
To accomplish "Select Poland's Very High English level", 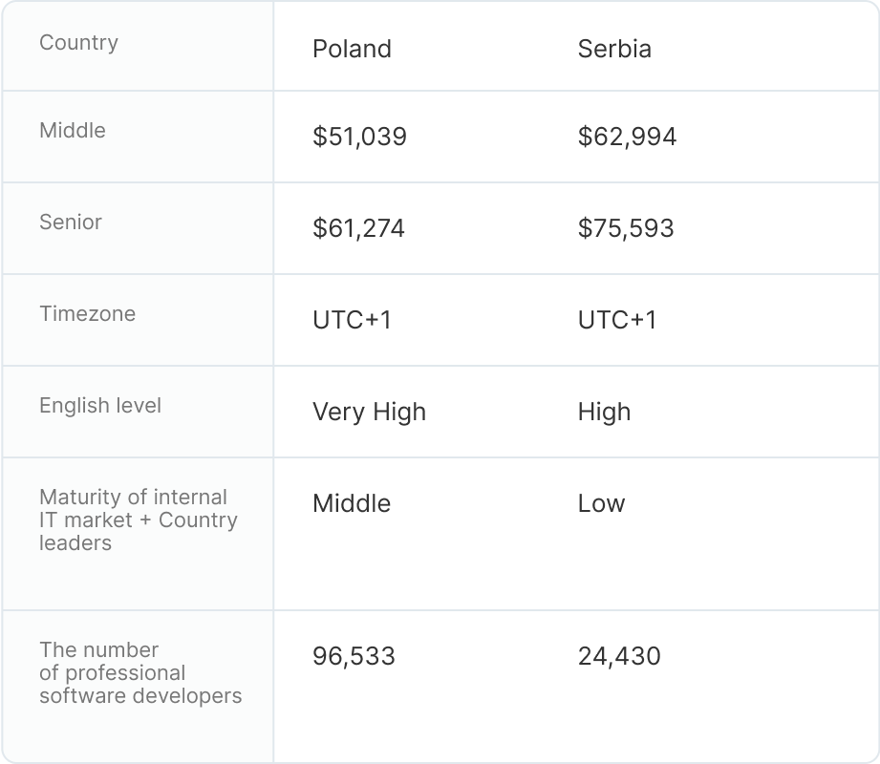I will 369,412.
